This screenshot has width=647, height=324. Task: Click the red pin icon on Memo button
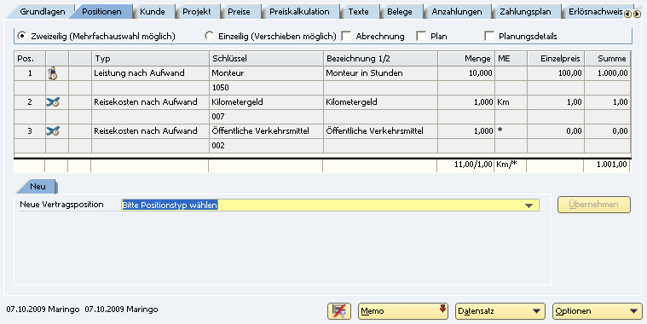point(442,309)
